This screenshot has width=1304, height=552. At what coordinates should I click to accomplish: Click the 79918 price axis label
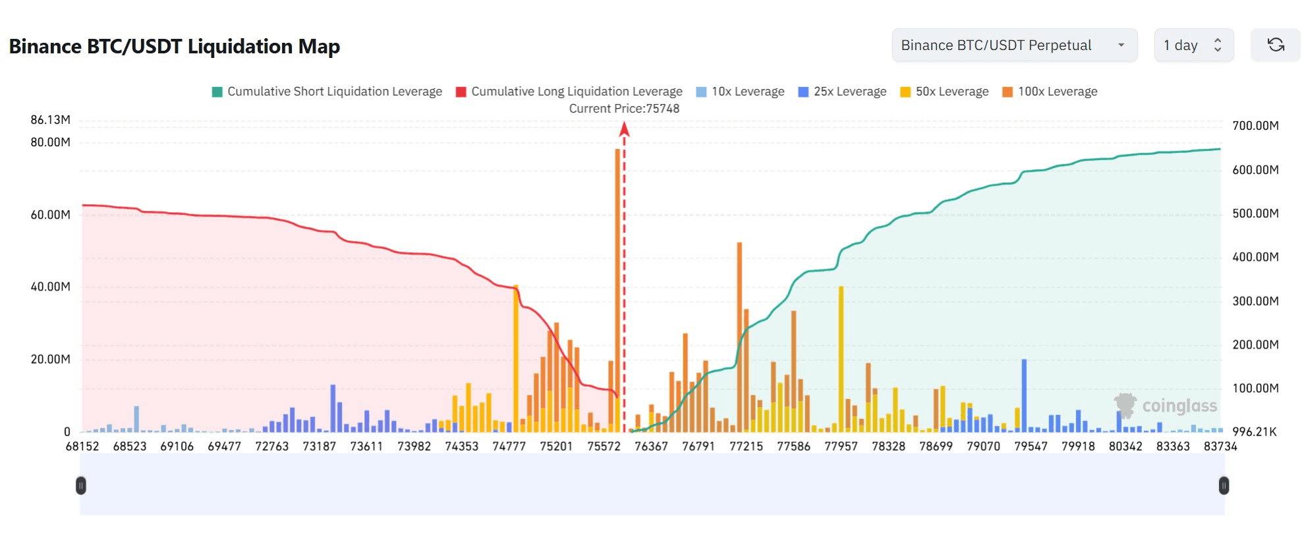pos(1078,447)
